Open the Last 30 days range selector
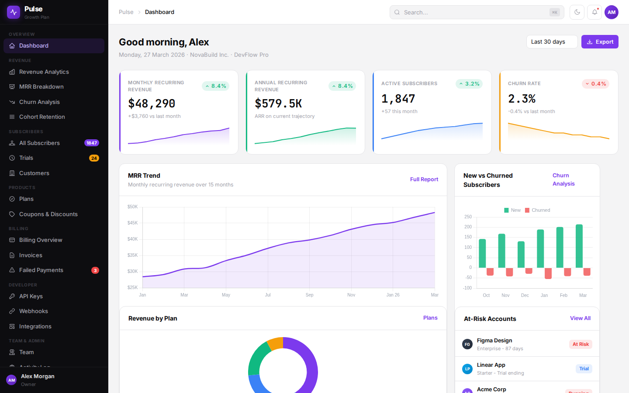The image size is (629, 393). [552, 42]
